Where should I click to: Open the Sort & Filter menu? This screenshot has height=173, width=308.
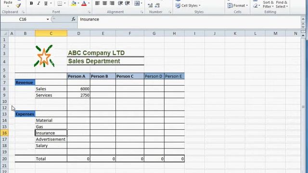click(269, 4)
